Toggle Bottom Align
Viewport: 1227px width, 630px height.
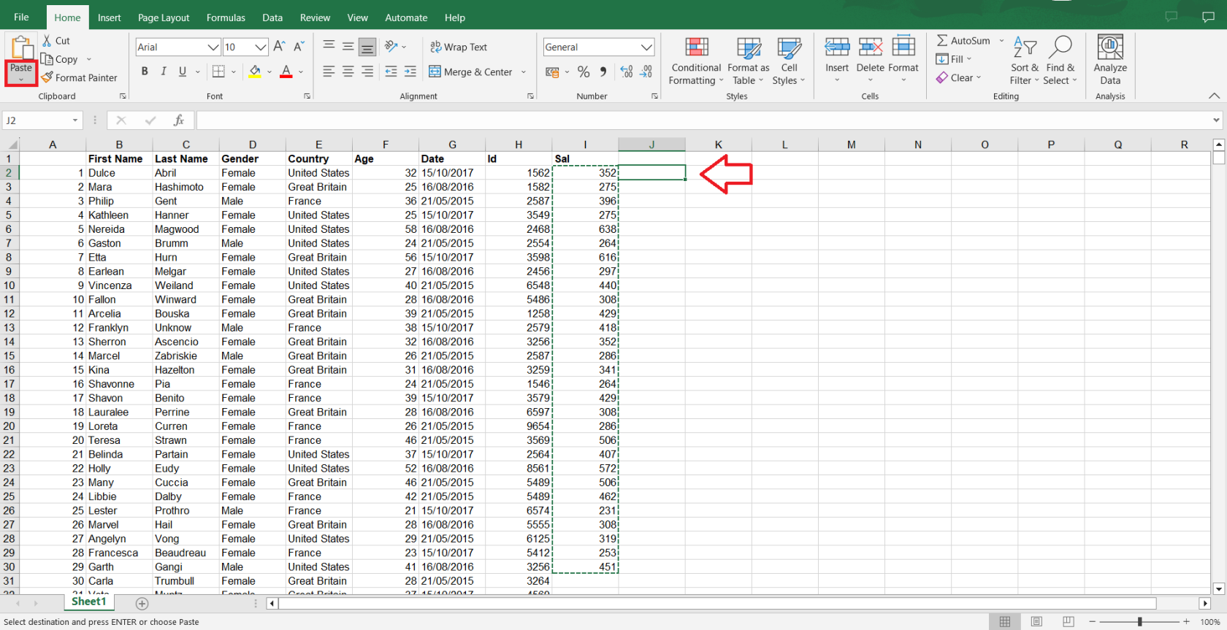(x=367, y=47)
